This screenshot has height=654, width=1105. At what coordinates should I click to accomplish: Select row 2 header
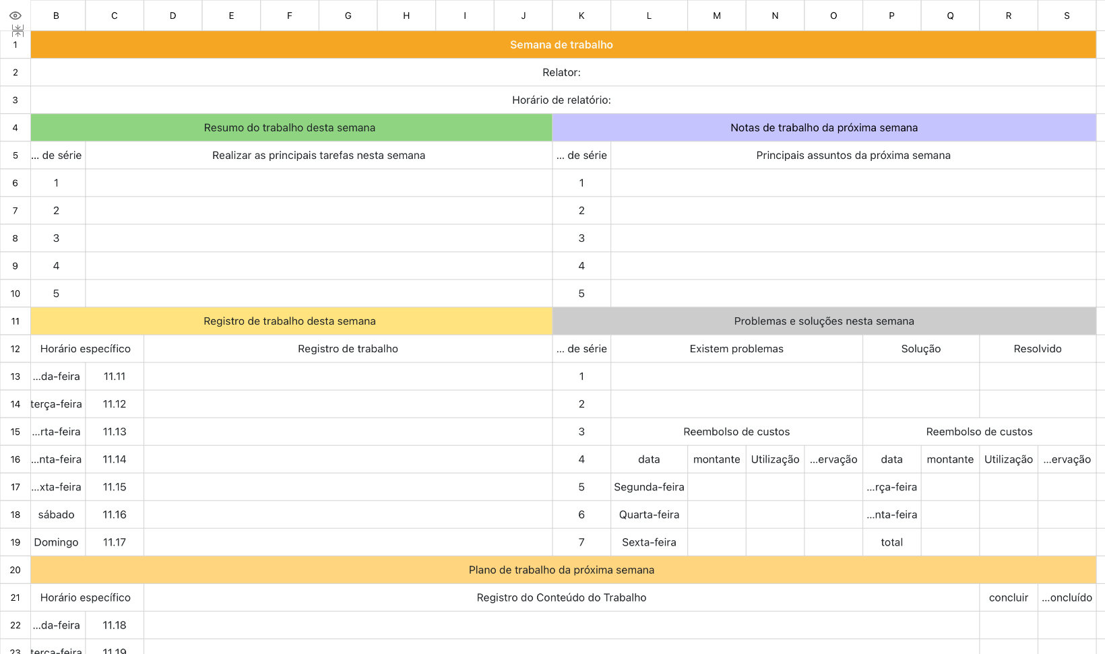tap(15, 72)
